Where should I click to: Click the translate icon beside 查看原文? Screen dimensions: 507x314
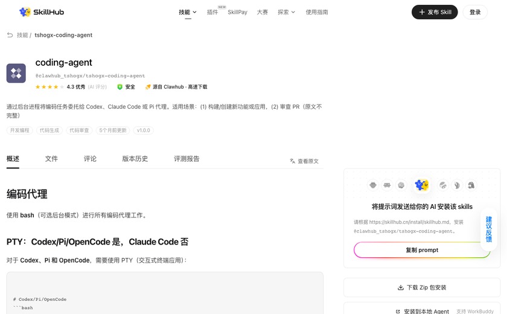click(x=293, y=161)
